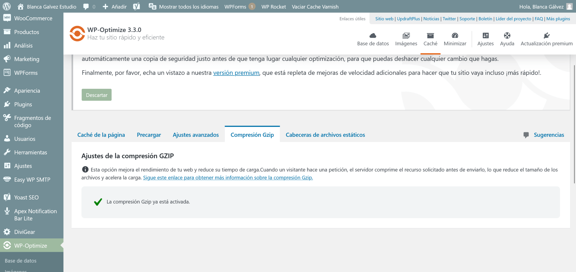Open the FAQ link

[539, 19]
